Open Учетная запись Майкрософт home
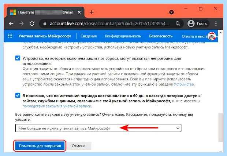The image size is (227, 156). (45, 36)
